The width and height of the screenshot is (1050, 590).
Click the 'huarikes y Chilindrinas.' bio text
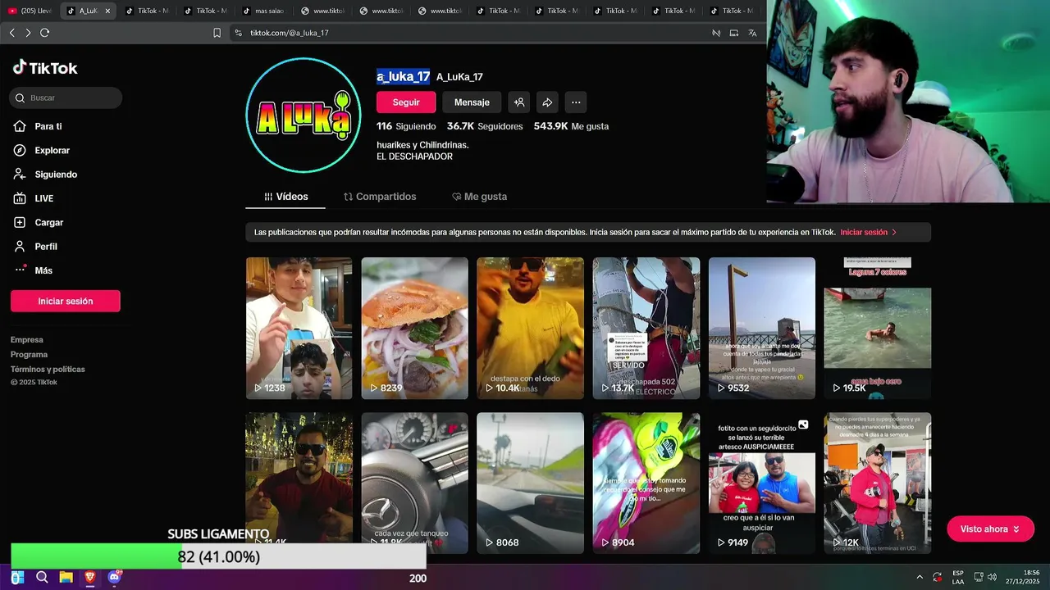pyautogui.click(x=422, y=145)
